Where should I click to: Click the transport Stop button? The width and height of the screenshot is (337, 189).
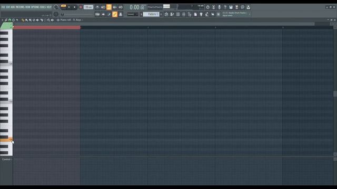pos(75,7)
